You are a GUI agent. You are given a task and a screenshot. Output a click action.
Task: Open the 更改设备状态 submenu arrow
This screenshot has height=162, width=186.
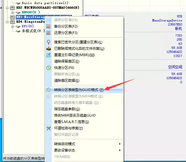tap(120, 150)
